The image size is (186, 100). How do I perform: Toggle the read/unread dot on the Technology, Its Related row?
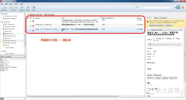point(31,26)
